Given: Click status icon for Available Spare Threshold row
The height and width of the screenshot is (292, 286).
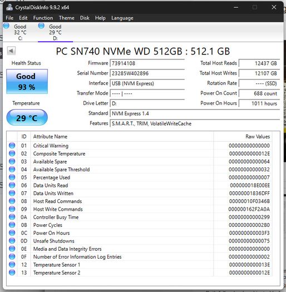Looking at the screenshot, I should (12, 169).
